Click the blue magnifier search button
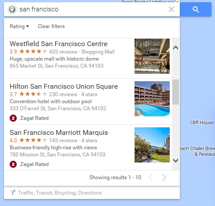215x206 pixels. pos(196,9)
